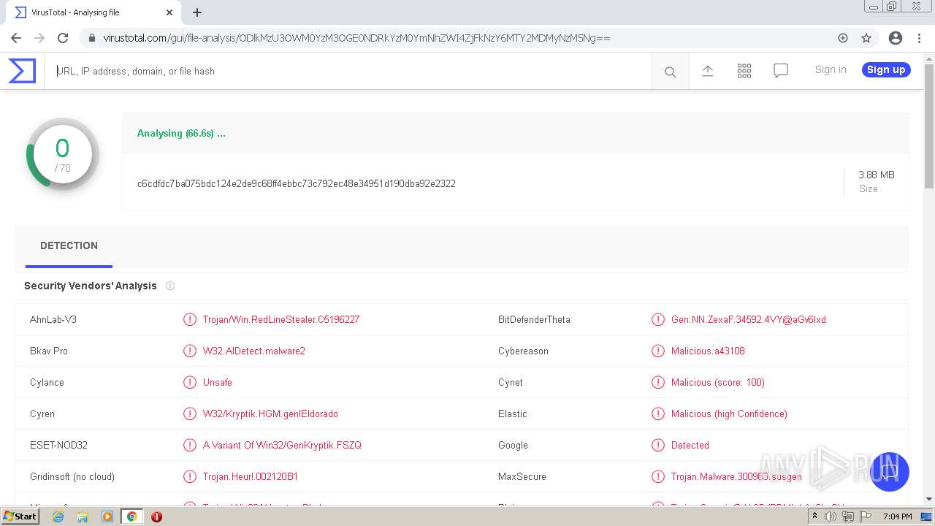Image resolution: width=935 pixels, height=526 pixels.
Task: Show hidden tray icons arrow
Action: (x=814, y=517)
